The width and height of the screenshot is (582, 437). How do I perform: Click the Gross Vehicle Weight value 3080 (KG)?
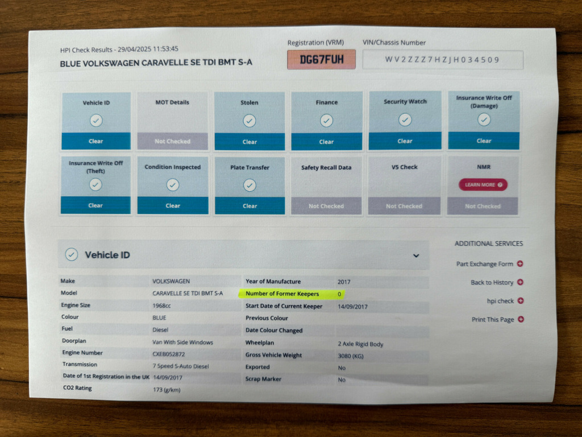[x=351, y=356]
